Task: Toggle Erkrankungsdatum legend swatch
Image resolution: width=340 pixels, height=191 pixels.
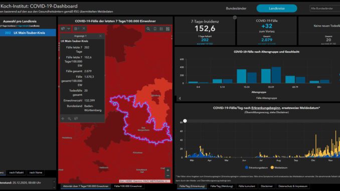Action: coord(247,167)
